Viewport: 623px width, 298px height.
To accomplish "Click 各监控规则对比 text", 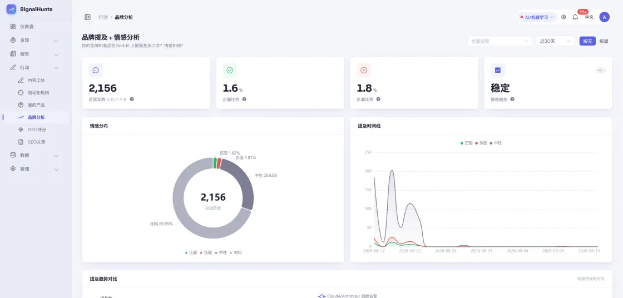I will (591, 279).
